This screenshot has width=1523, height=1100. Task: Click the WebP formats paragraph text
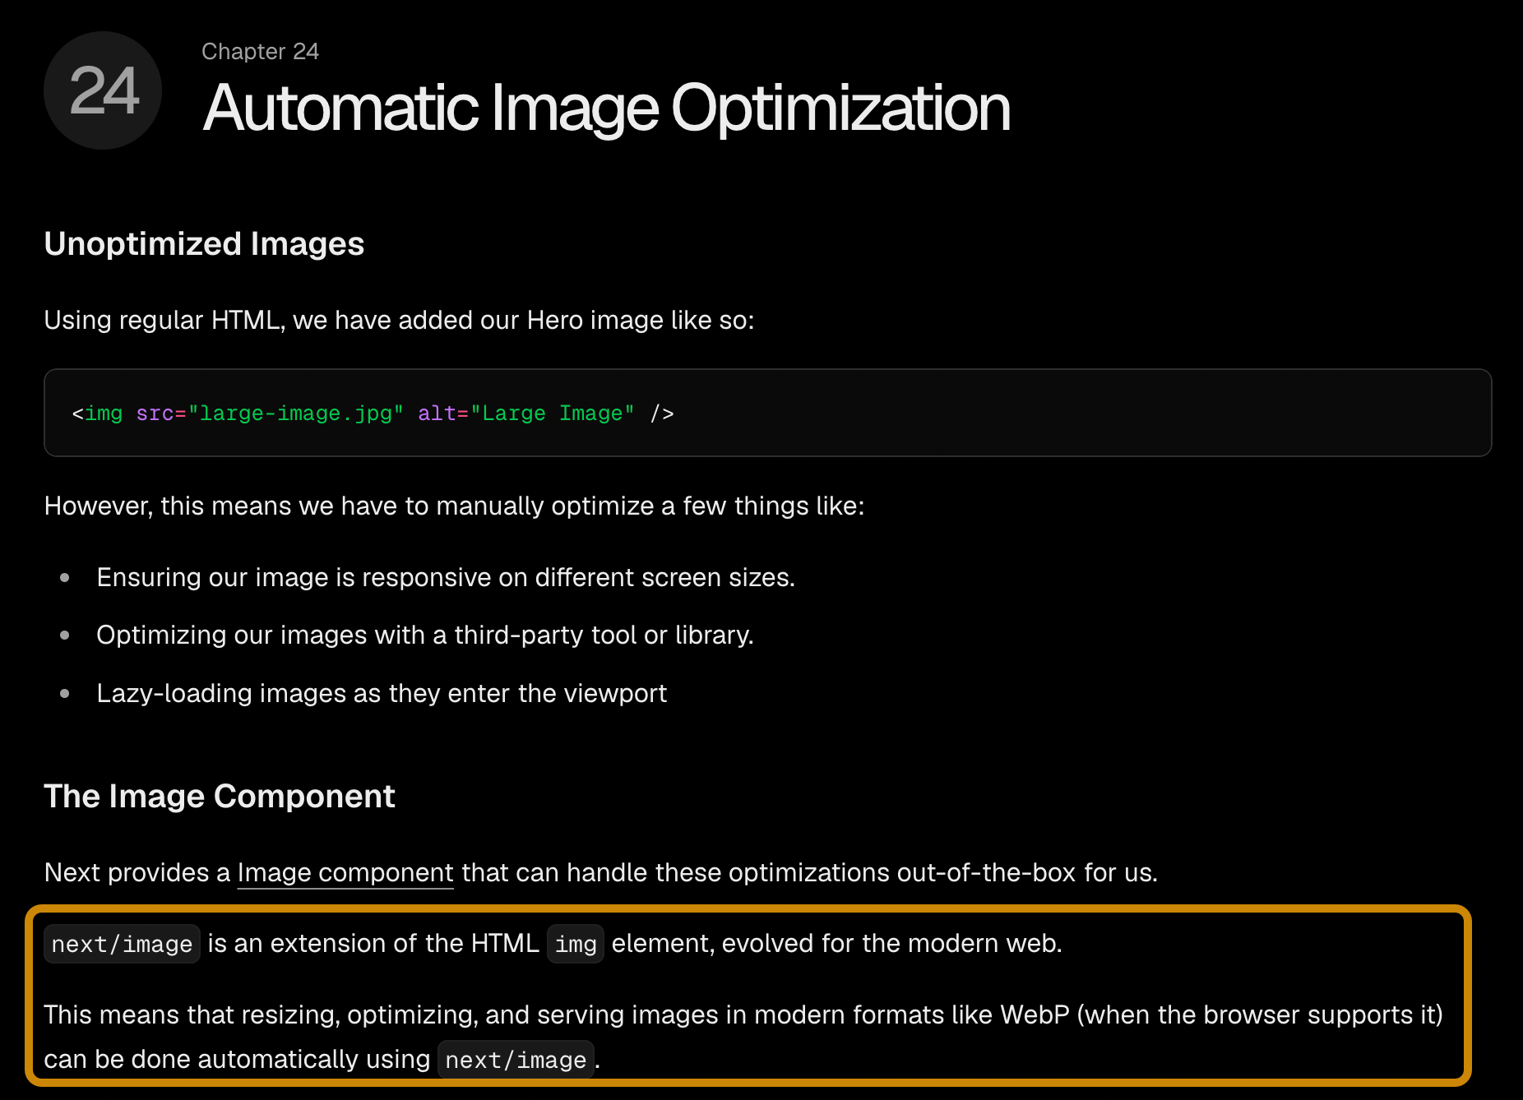pos(743,1037)
